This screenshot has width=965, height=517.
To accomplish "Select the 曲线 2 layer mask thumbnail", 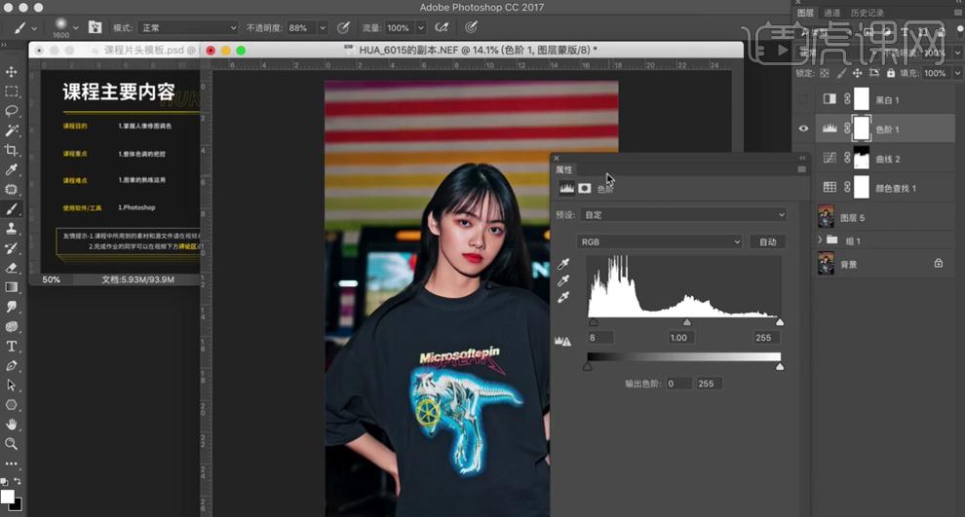I will tap(862, 158).
